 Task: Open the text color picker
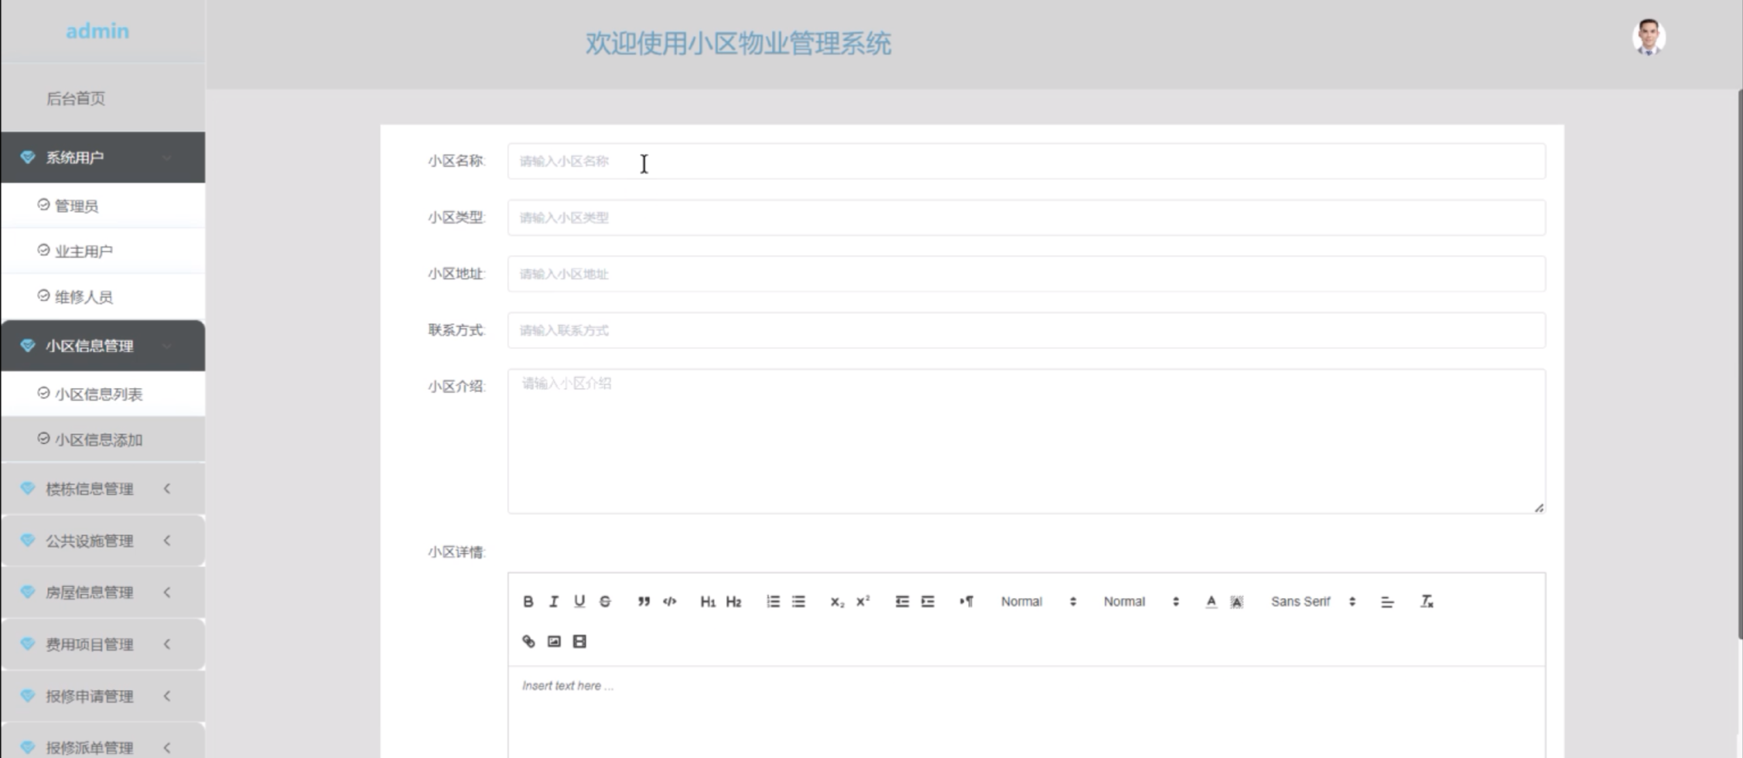tap(1211, 601)
